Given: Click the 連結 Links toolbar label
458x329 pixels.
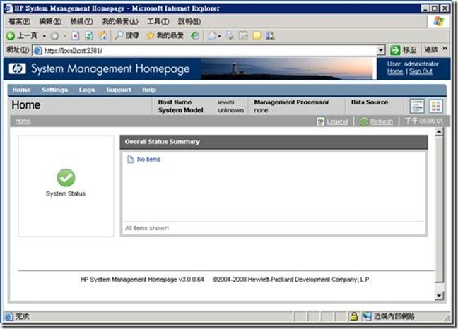Looking at the screenshot, I should [x=431, y=49].
